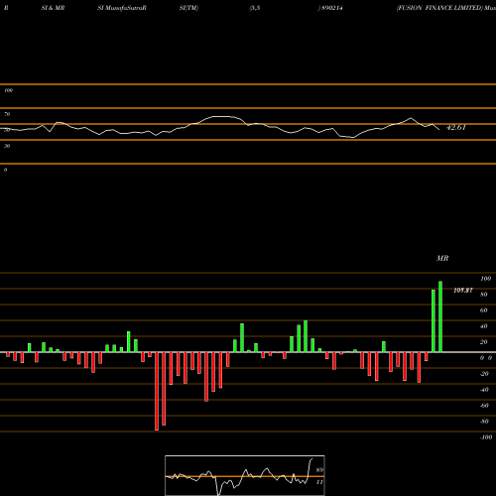The height and width of the screenshot is (496, 496).
Task: Click the MRSI value 105.87 label
Action: (463, 291)
